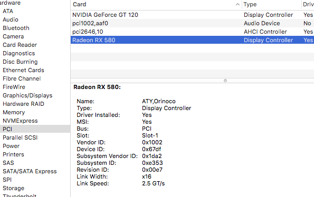
Task: Click the bold Radeon RX 580 details heading
Action: pyautogui.click(x=97, y=87)
